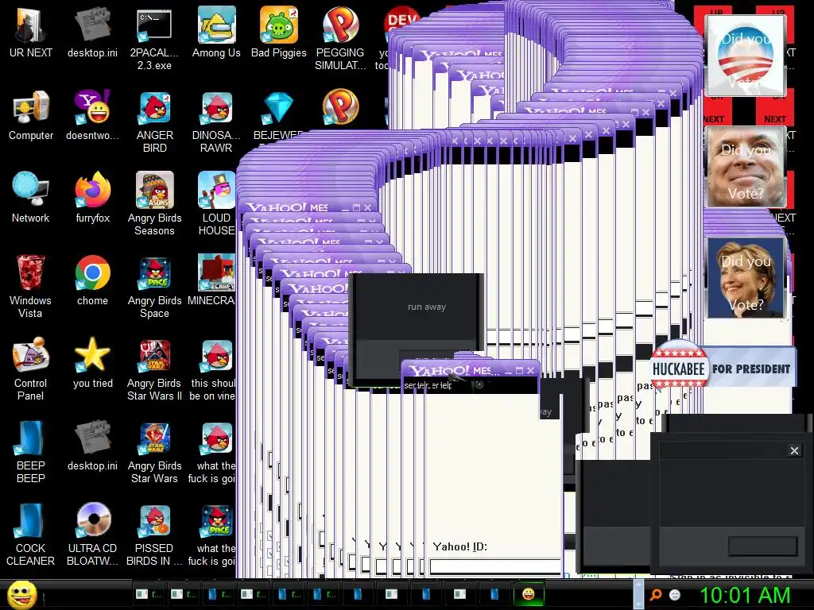Launch the chome browser icon
The height and width of the screenshot is (610, 814).
(92, 279)
